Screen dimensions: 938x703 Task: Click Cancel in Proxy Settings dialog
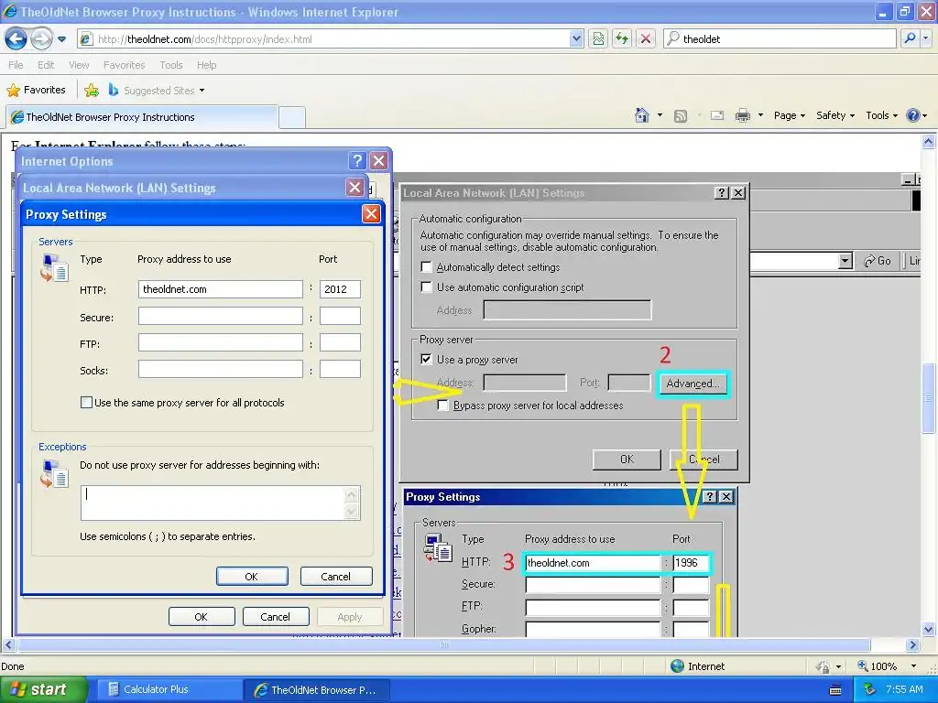point(335,577)
